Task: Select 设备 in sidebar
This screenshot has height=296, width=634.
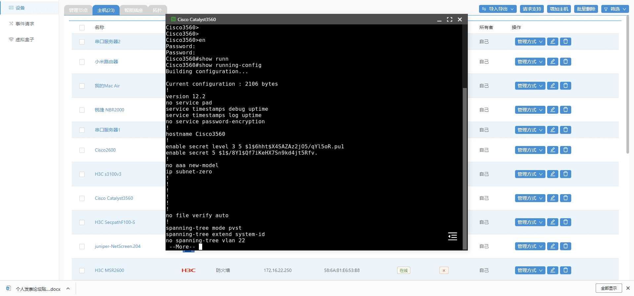Action: point(30,8)
